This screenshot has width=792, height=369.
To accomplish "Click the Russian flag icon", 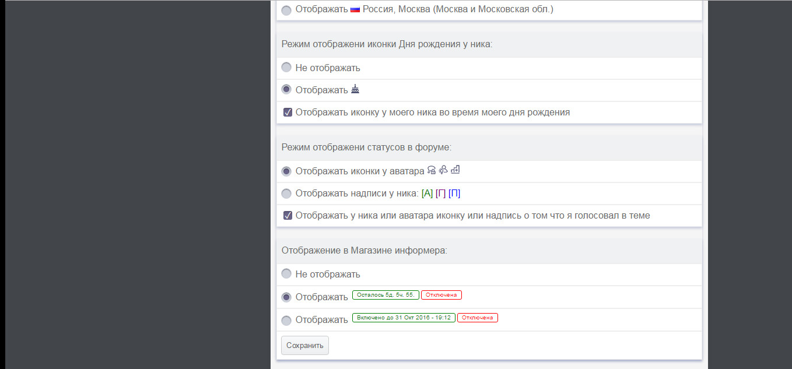I will tap(355, 10).
